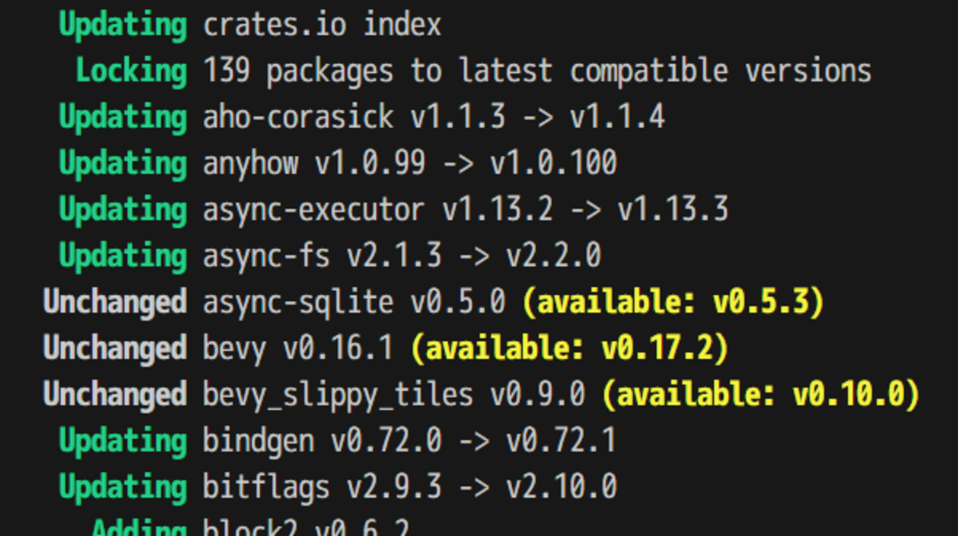This screenshot has height=536, width=958.
Task: Click the 'Locking' status word
Action: click(x=131, y=72)
